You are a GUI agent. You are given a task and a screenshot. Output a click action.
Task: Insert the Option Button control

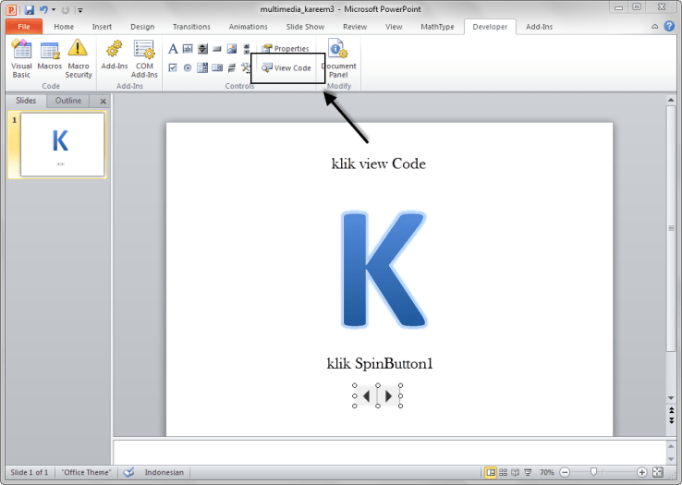coord(188,67)
